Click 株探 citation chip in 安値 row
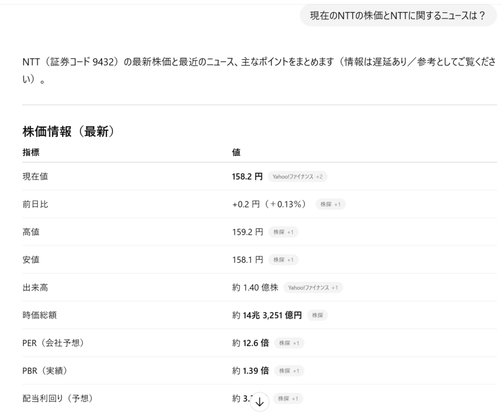This screenshot has width=502, height=417. [x=283, y=260]
